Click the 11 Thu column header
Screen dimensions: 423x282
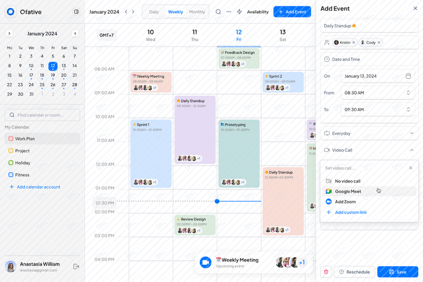(x=195, y=35)
